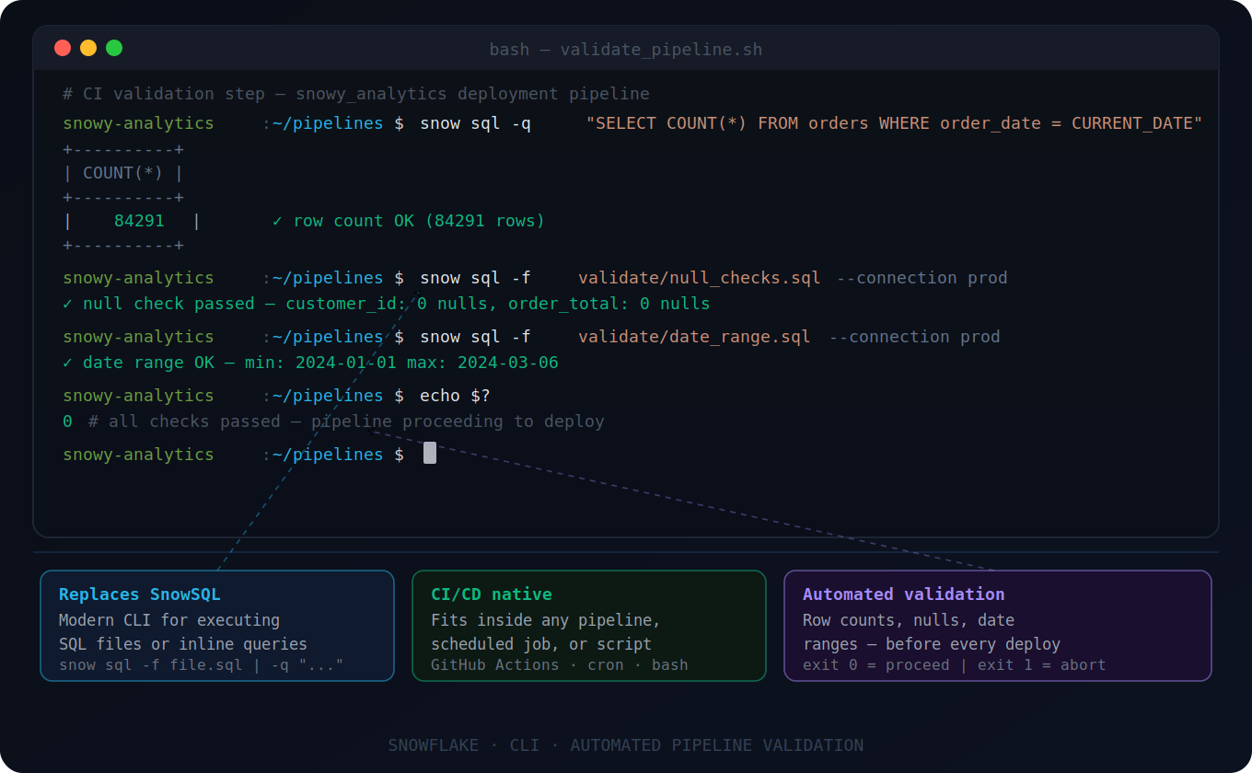
Task: Click the 84291 value in result table
Action: [x=139, y=221]
